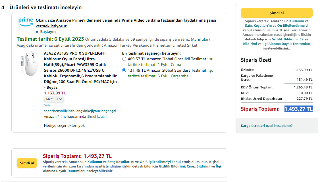
Task: Click the Prime logo icon
Action: pos(26,22)
